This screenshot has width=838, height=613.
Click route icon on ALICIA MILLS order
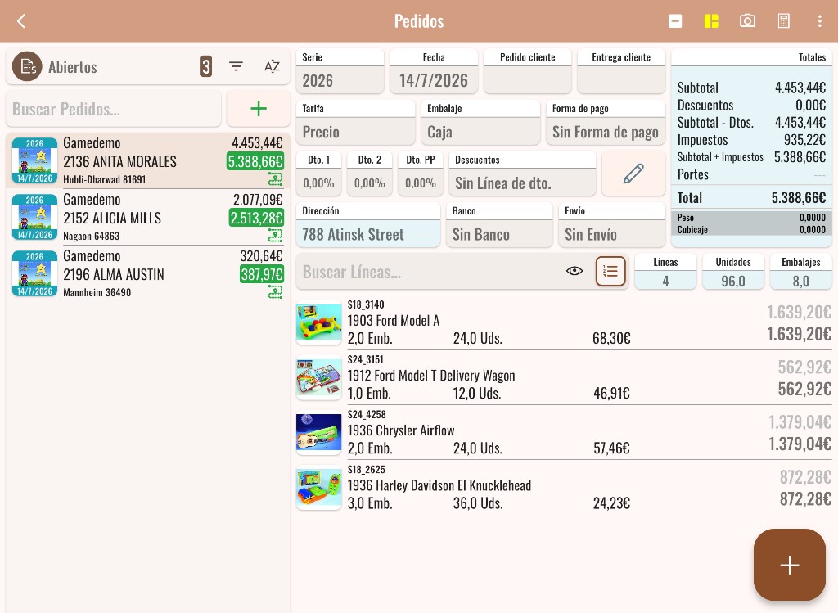click(275, 235)
